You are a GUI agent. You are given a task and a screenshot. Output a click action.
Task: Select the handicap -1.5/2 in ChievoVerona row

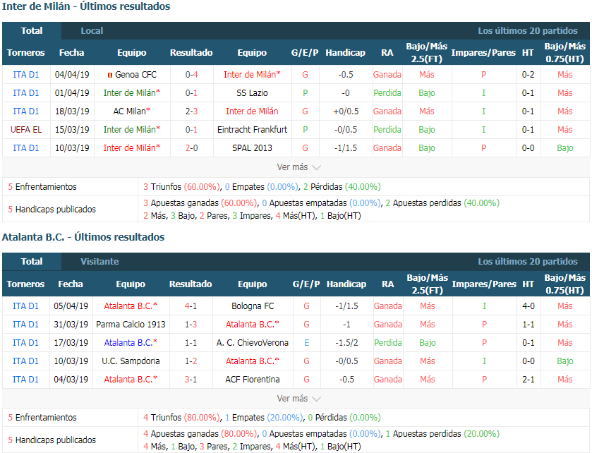(x=346, y=343)
